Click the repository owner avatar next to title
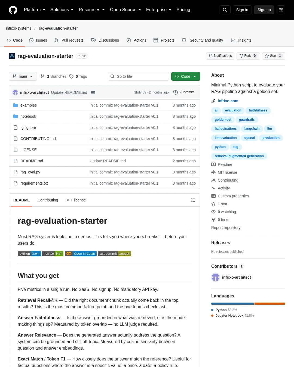 tap(12, 56)
